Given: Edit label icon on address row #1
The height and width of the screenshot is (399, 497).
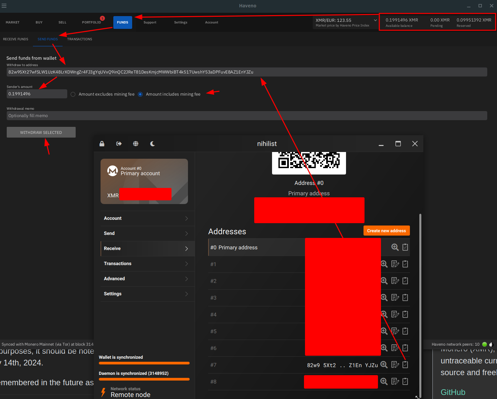Looking at the screenshot, I should click(395, 264).
